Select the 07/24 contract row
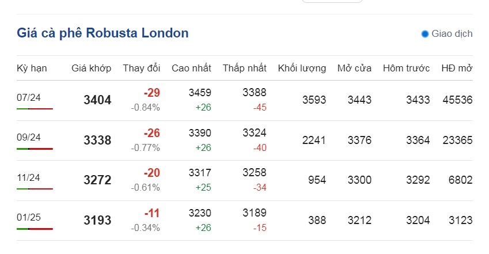Image resolution: width=489 pixels, height=254 pixels. (245, 100)
